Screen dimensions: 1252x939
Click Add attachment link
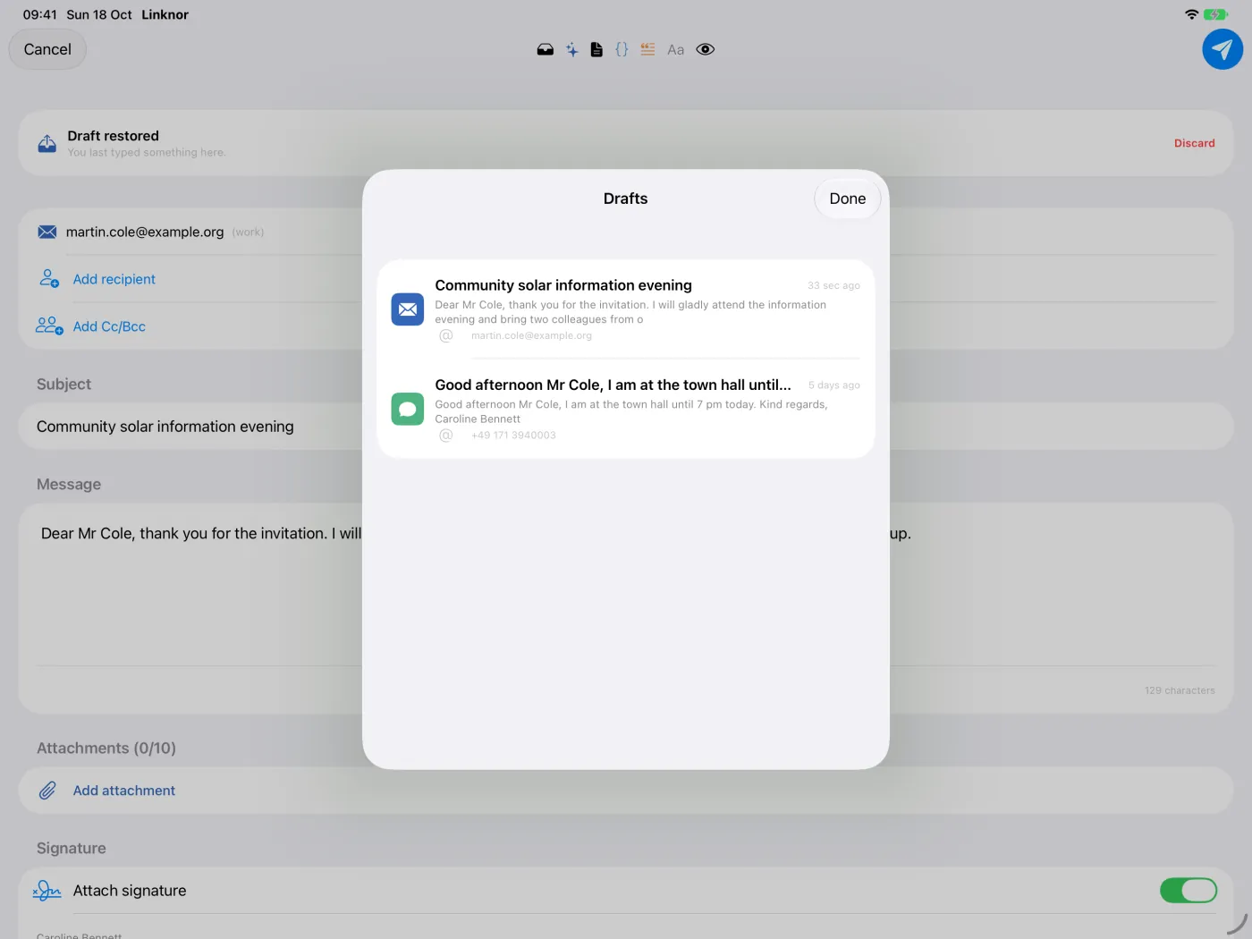coord(124,791)
